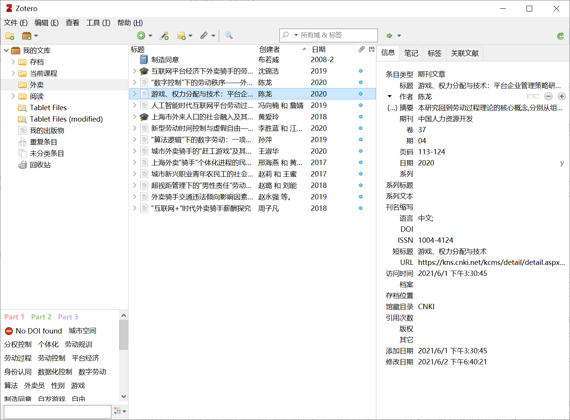Click the Part 2 colored tag
Screen dimensions: 570x420
[x=41, y=317]
